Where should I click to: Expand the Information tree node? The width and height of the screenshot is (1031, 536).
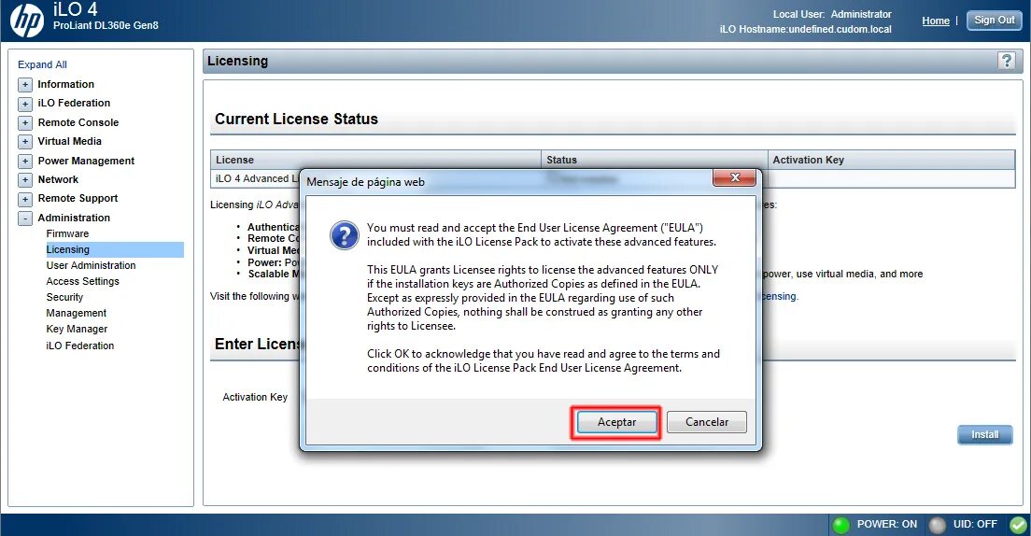(x=25, y=85)
